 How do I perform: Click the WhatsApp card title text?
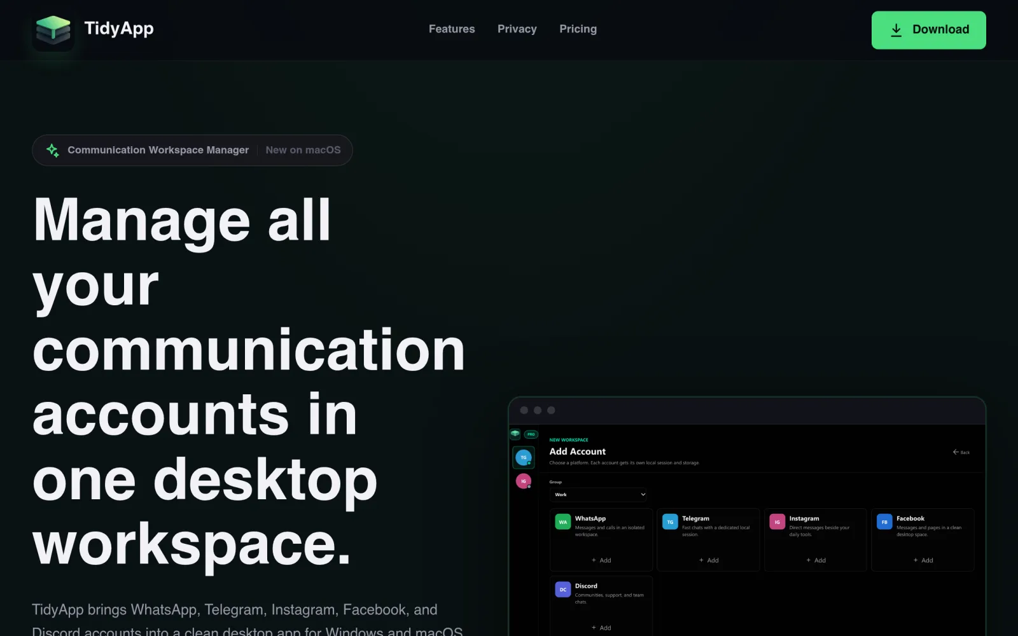click(x=590, y=519)
